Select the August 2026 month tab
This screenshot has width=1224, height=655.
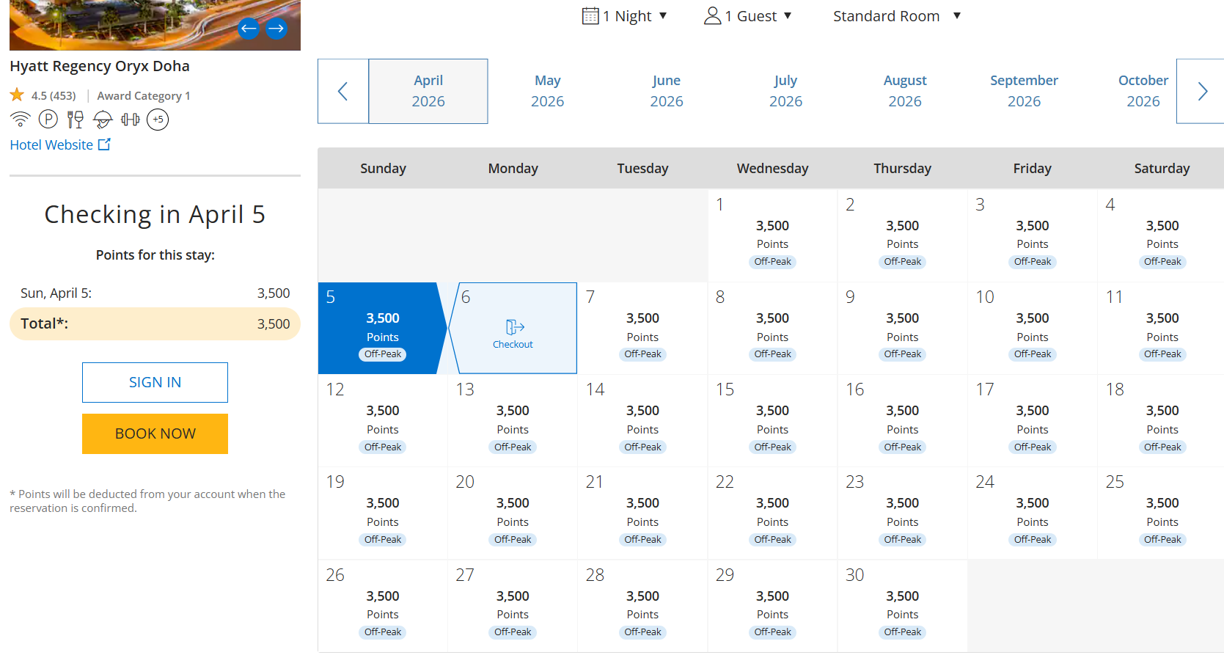(x=904, y=91)
